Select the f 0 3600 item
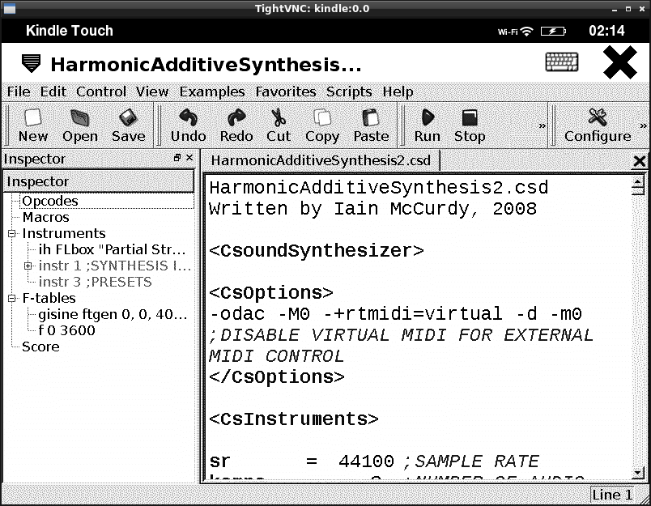The height and width of the screenshot is (506, 651). click(x=67, y=331)
